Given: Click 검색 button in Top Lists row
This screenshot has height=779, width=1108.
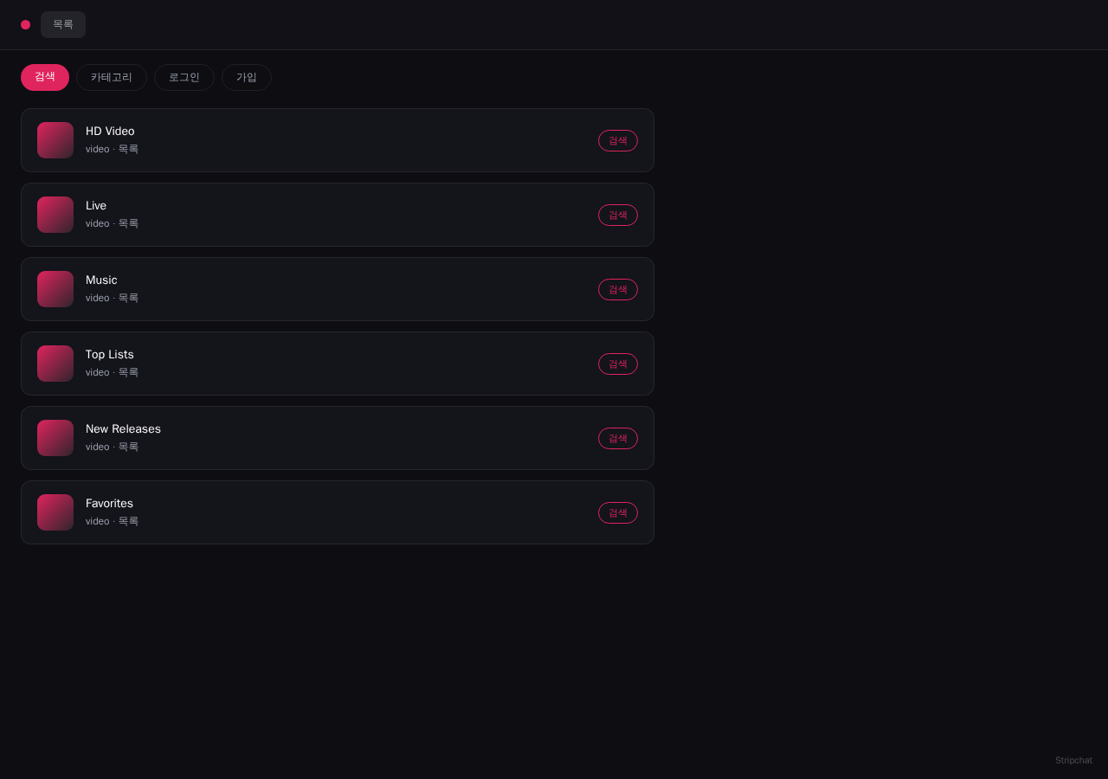Looking at the screenshot, I should tap(618, 364).
